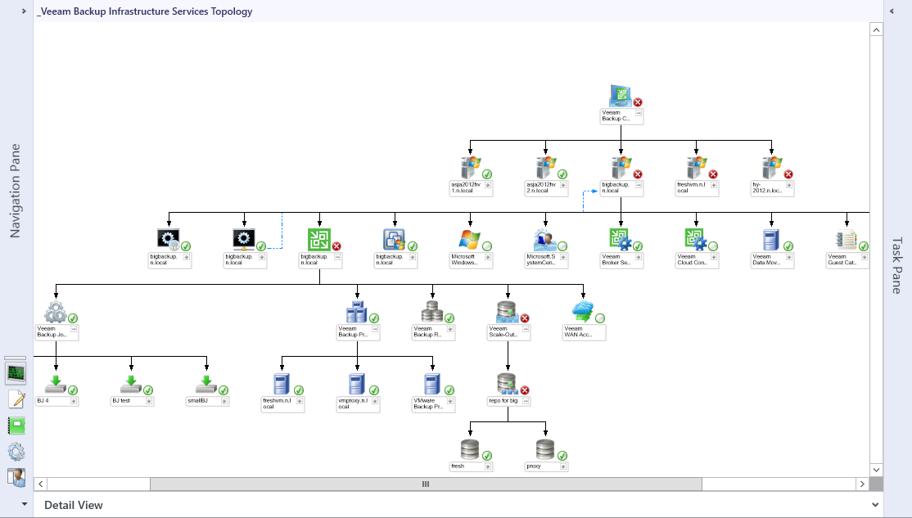Click the vertical scrollbar up arrow

pyautogui.click(x=876, y=29)
